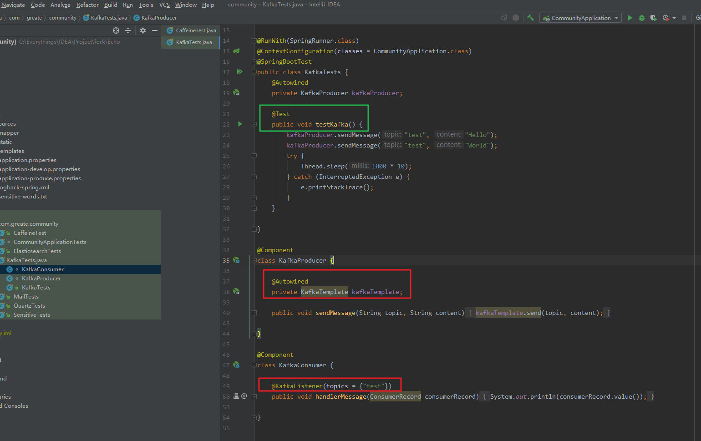This screenshot has height=441, width=701.
Task: Select KafkaTests class in project tree
Action: tap(36, 288)
